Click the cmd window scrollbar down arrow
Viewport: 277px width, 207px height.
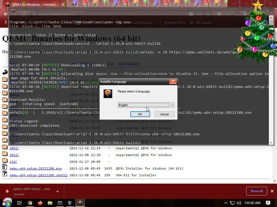[271, 143]
